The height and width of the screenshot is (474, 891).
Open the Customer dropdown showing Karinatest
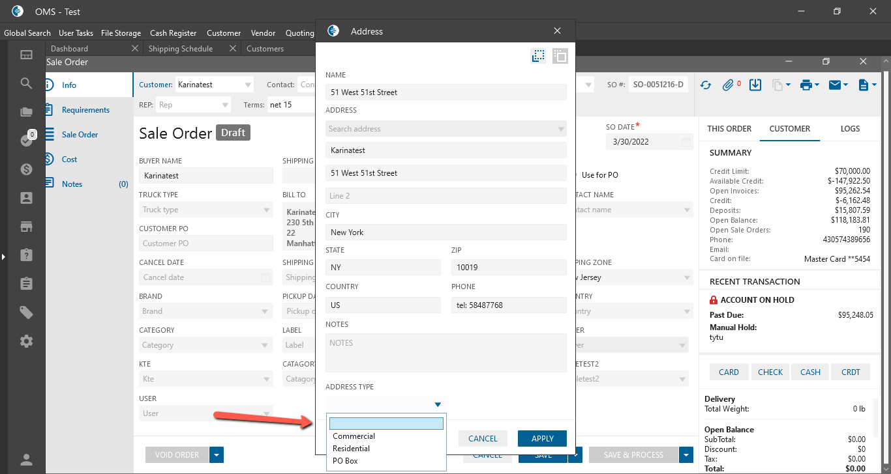215,85
